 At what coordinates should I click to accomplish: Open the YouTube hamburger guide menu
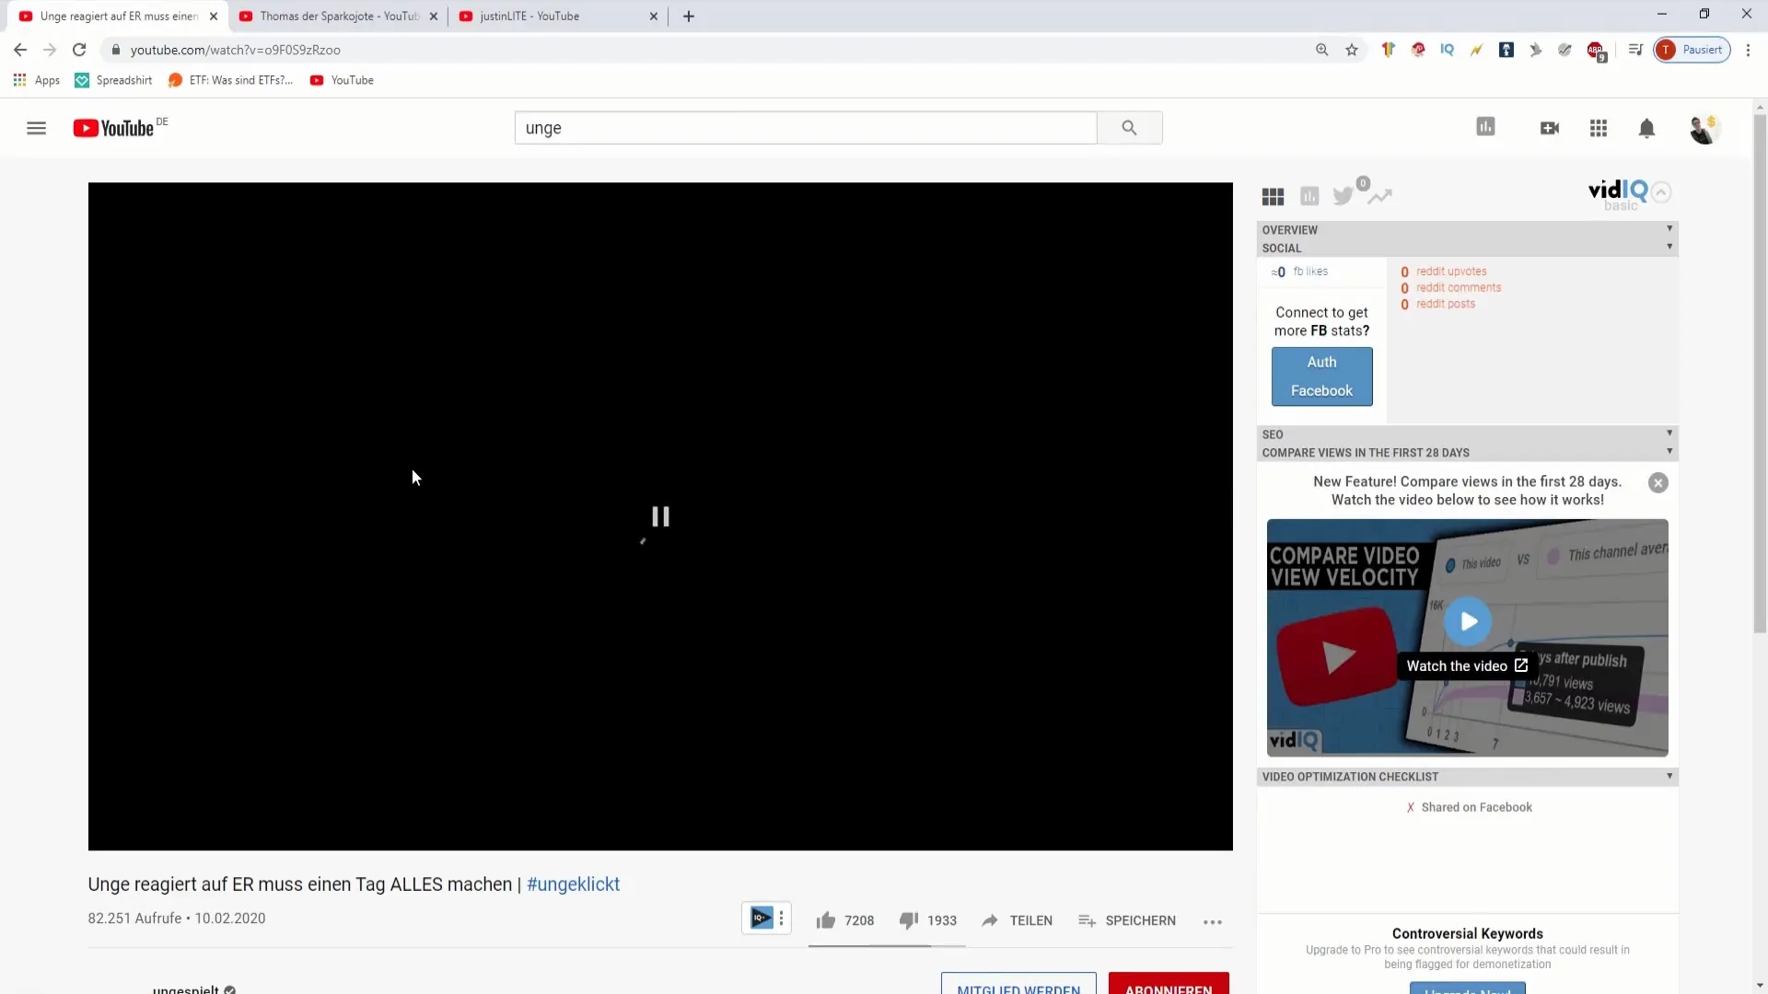[36, 128]
